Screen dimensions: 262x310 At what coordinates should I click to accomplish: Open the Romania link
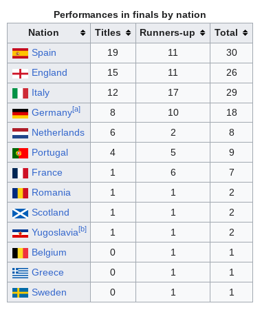click(x=51, y=192)
